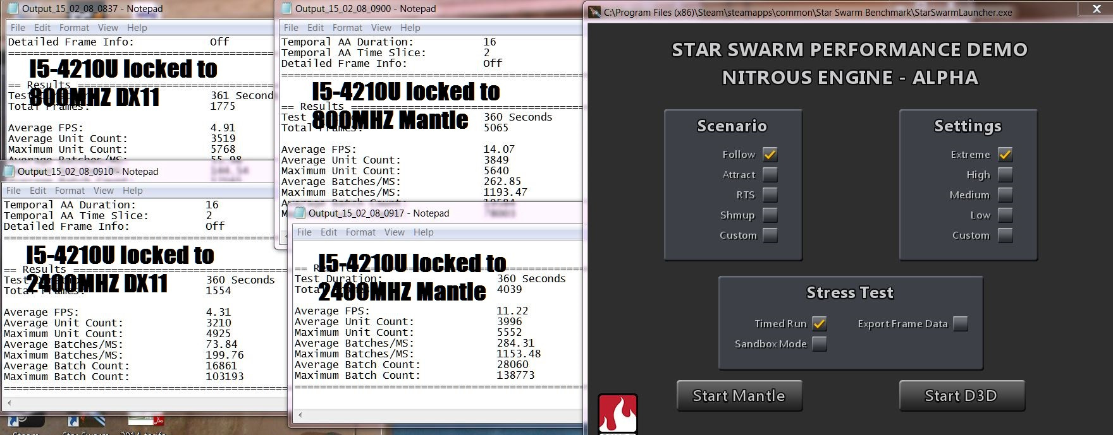
Task: Click left scroll arrow in Output_15_02_08_0917 Notepad
Action: (300, 415)
